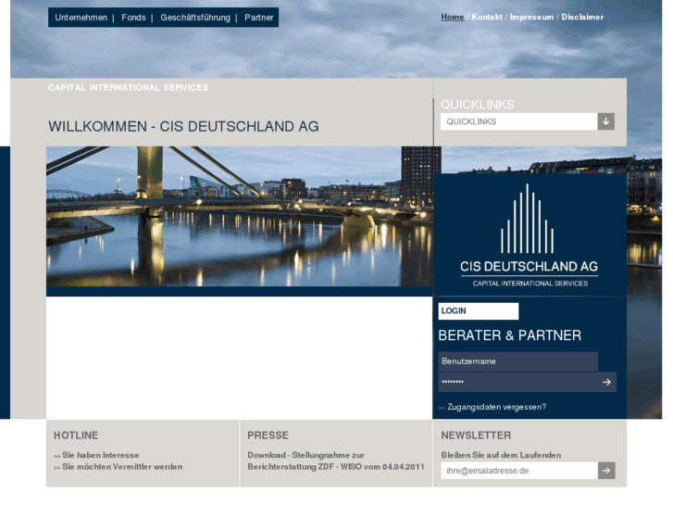673x505 pixels.
Task: Open 'Sie haben Interesse' hotline link
Action: pos(100,455)
